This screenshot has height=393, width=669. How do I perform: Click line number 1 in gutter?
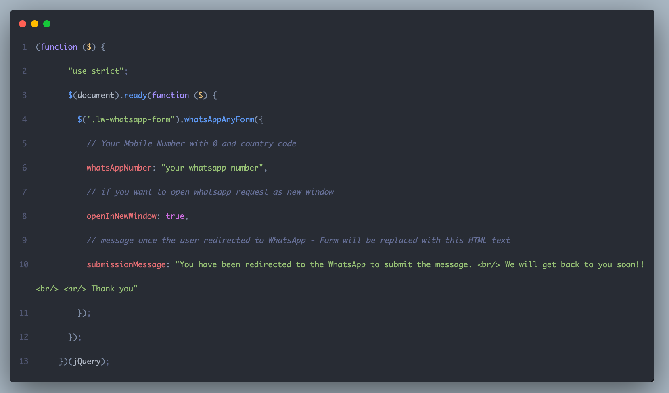(25, 47)
